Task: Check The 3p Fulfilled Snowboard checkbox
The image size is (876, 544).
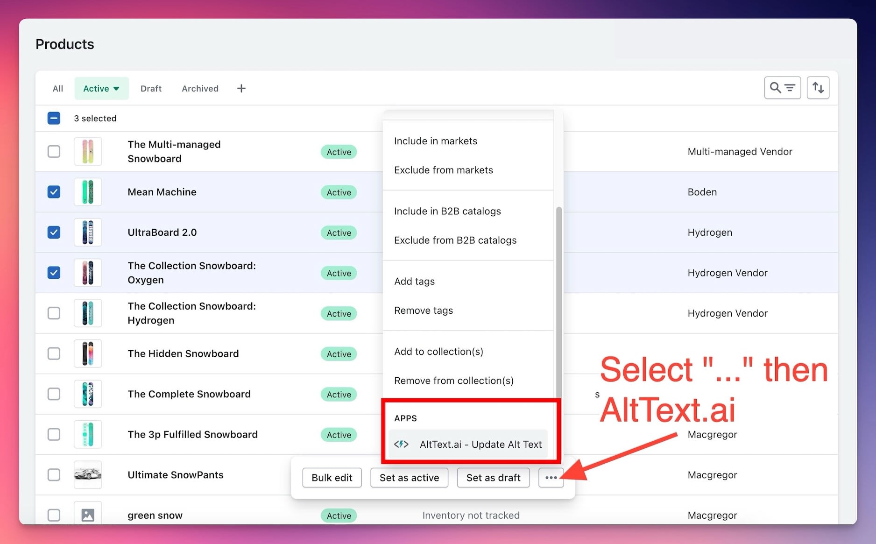Action: (x=54, y=434)
